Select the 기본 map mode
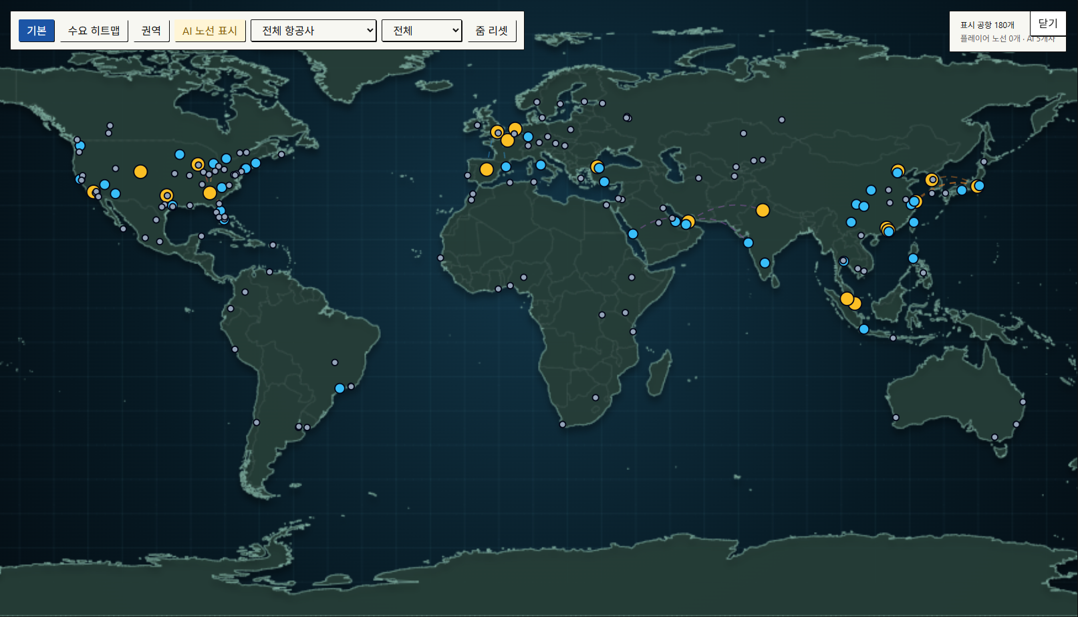The height and width of the screenshot is (617, 1078). (36, 31)
